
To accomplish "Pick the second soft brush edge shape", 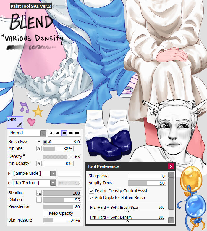I will point(57,133).
